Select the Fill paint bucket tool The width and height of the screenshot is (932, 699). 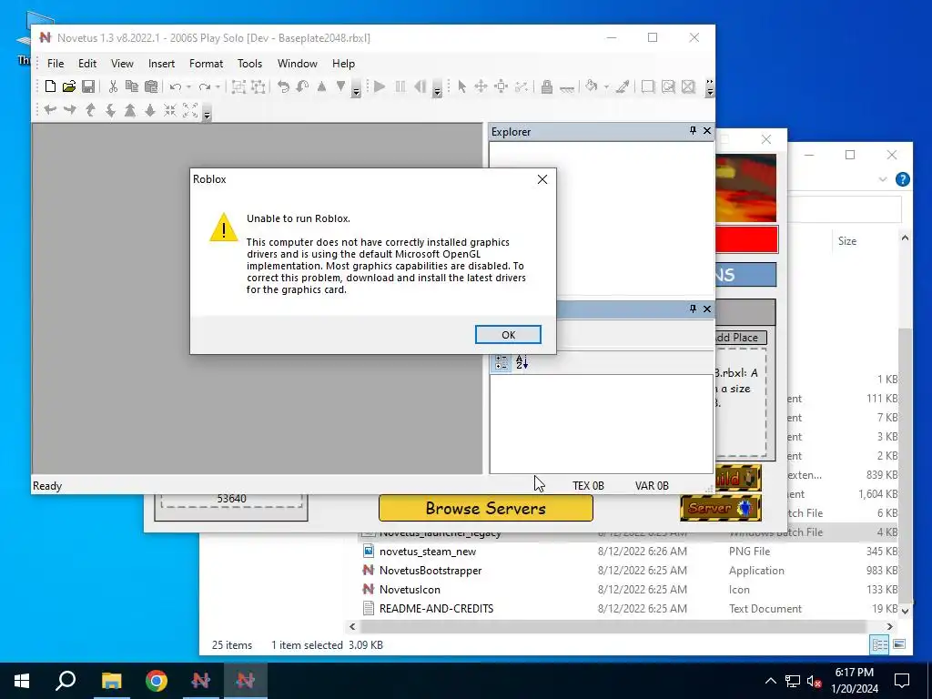(x=592, y=86)
